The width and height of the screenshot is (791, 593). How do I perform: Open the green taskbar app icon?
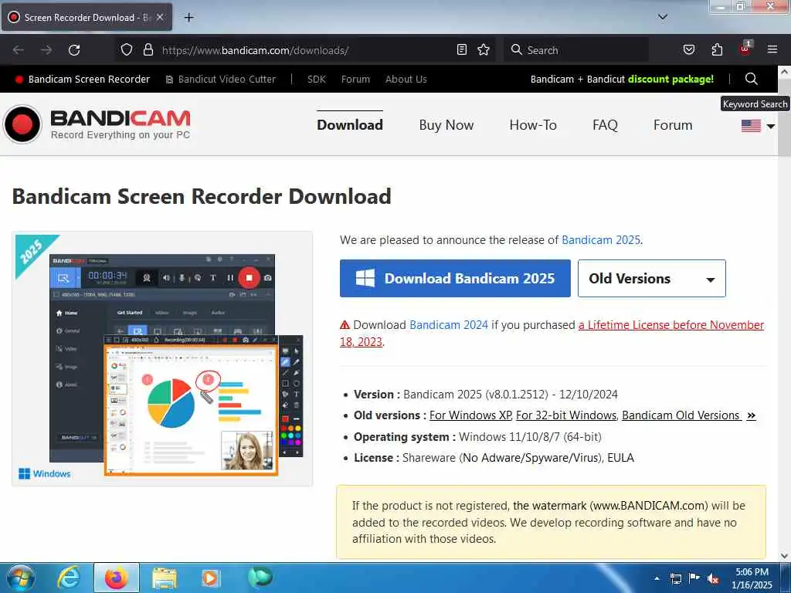click(x=260, y=577)
